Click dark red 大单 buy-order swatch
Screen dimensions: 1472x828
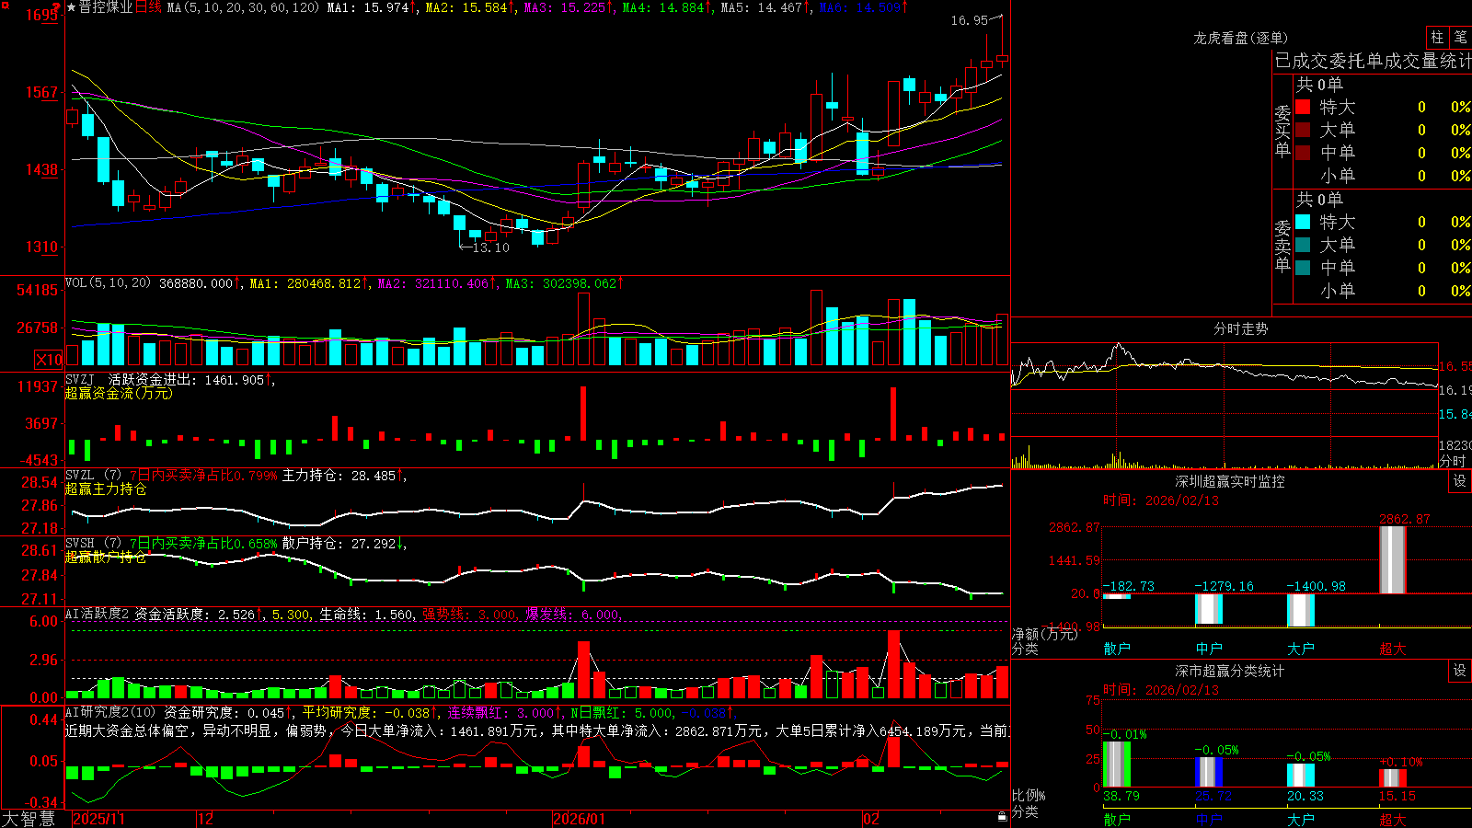pyautogui.click(x=1303, y=130)
